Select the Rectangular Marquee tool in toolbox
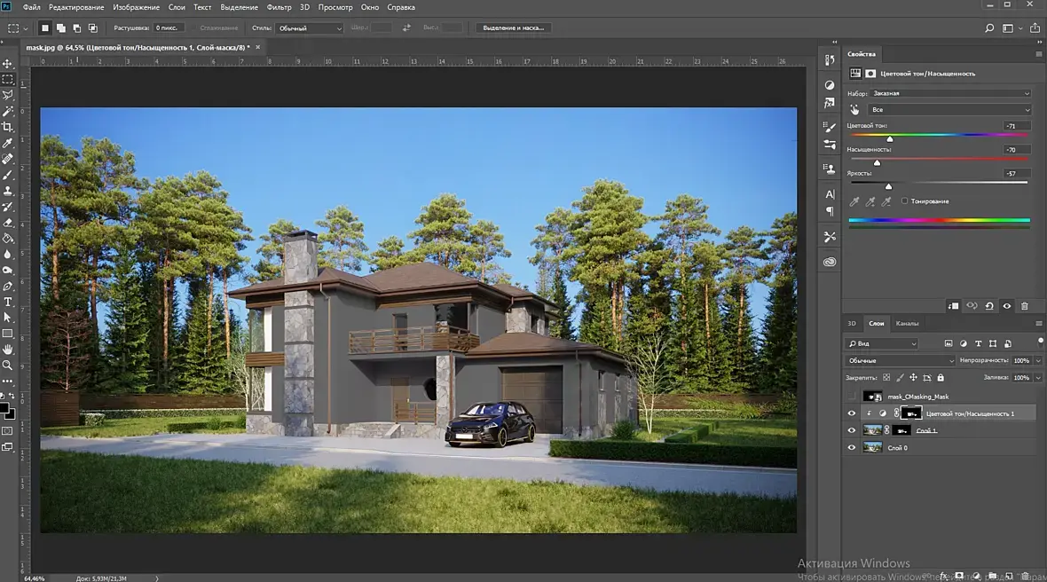This screenshot has height=582, width=1047. (8, 79)
